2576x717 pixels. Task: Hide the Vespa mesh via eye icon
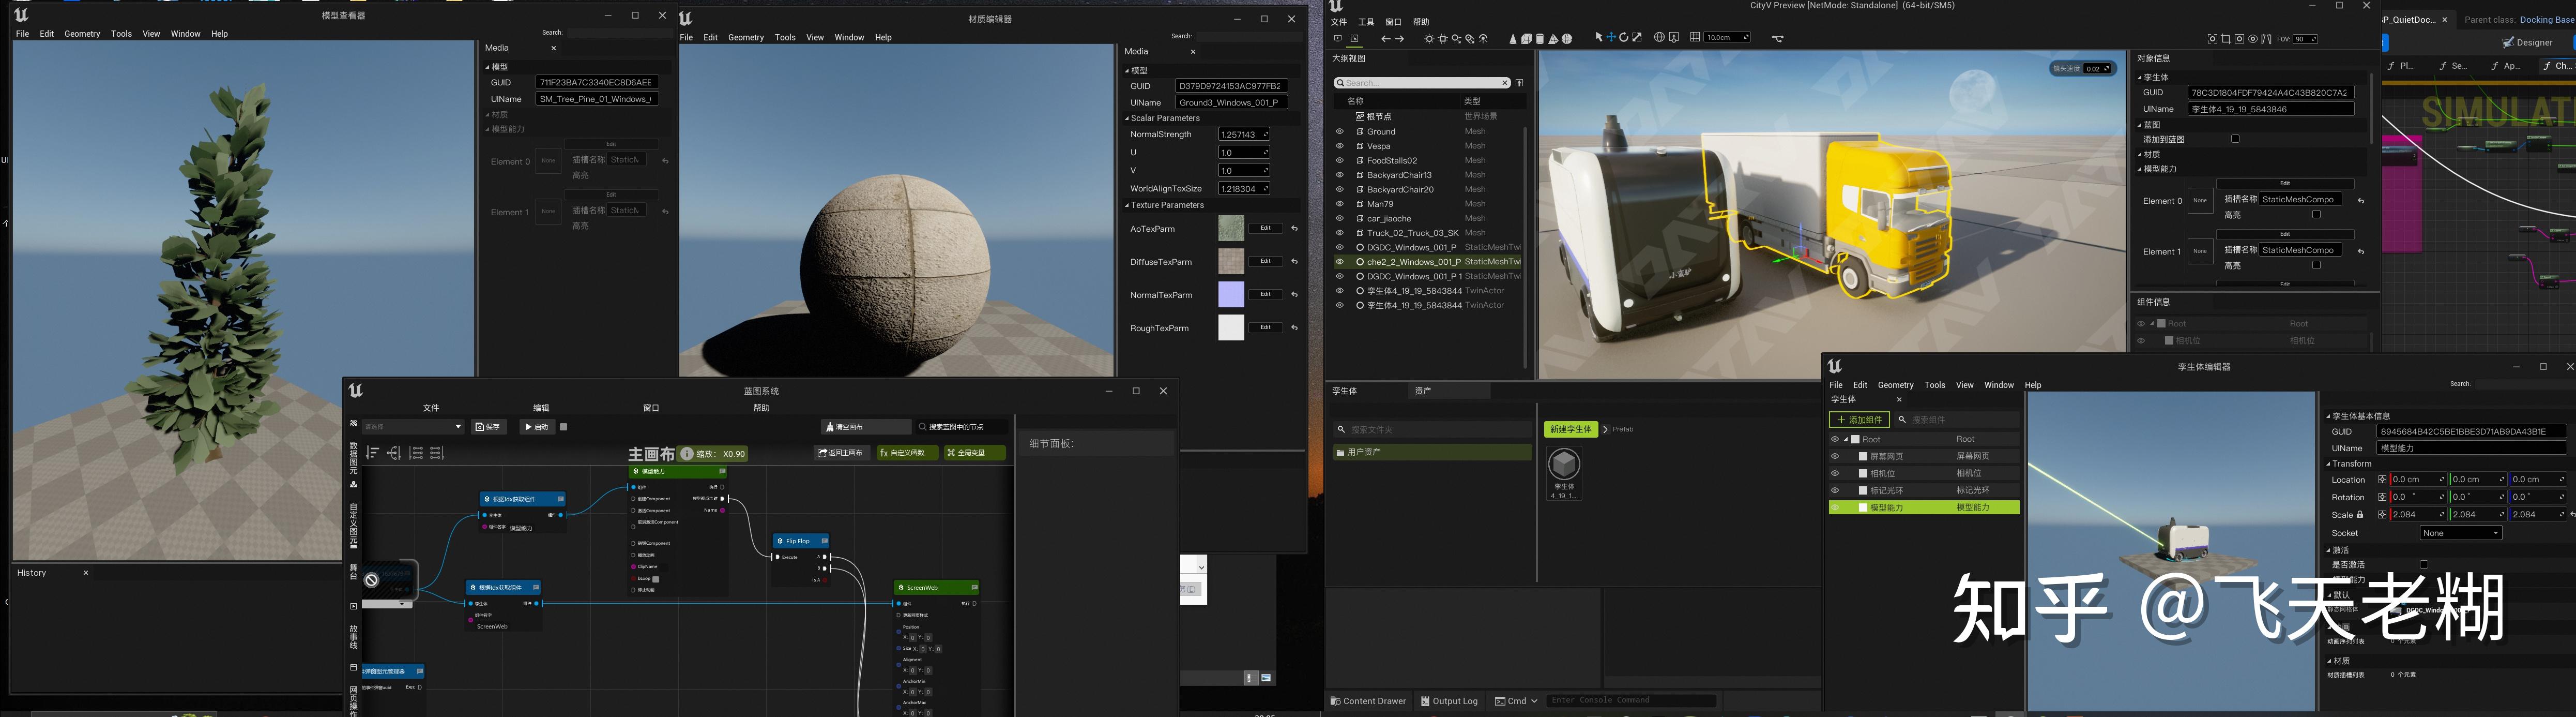coord(1340,146)
